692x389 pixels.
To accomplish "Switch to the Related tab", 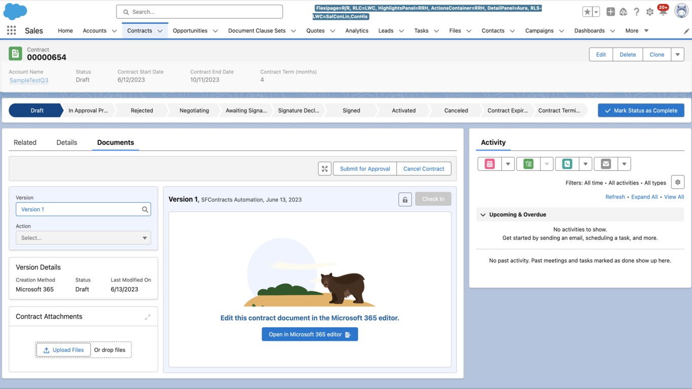I will pos(25,142).
